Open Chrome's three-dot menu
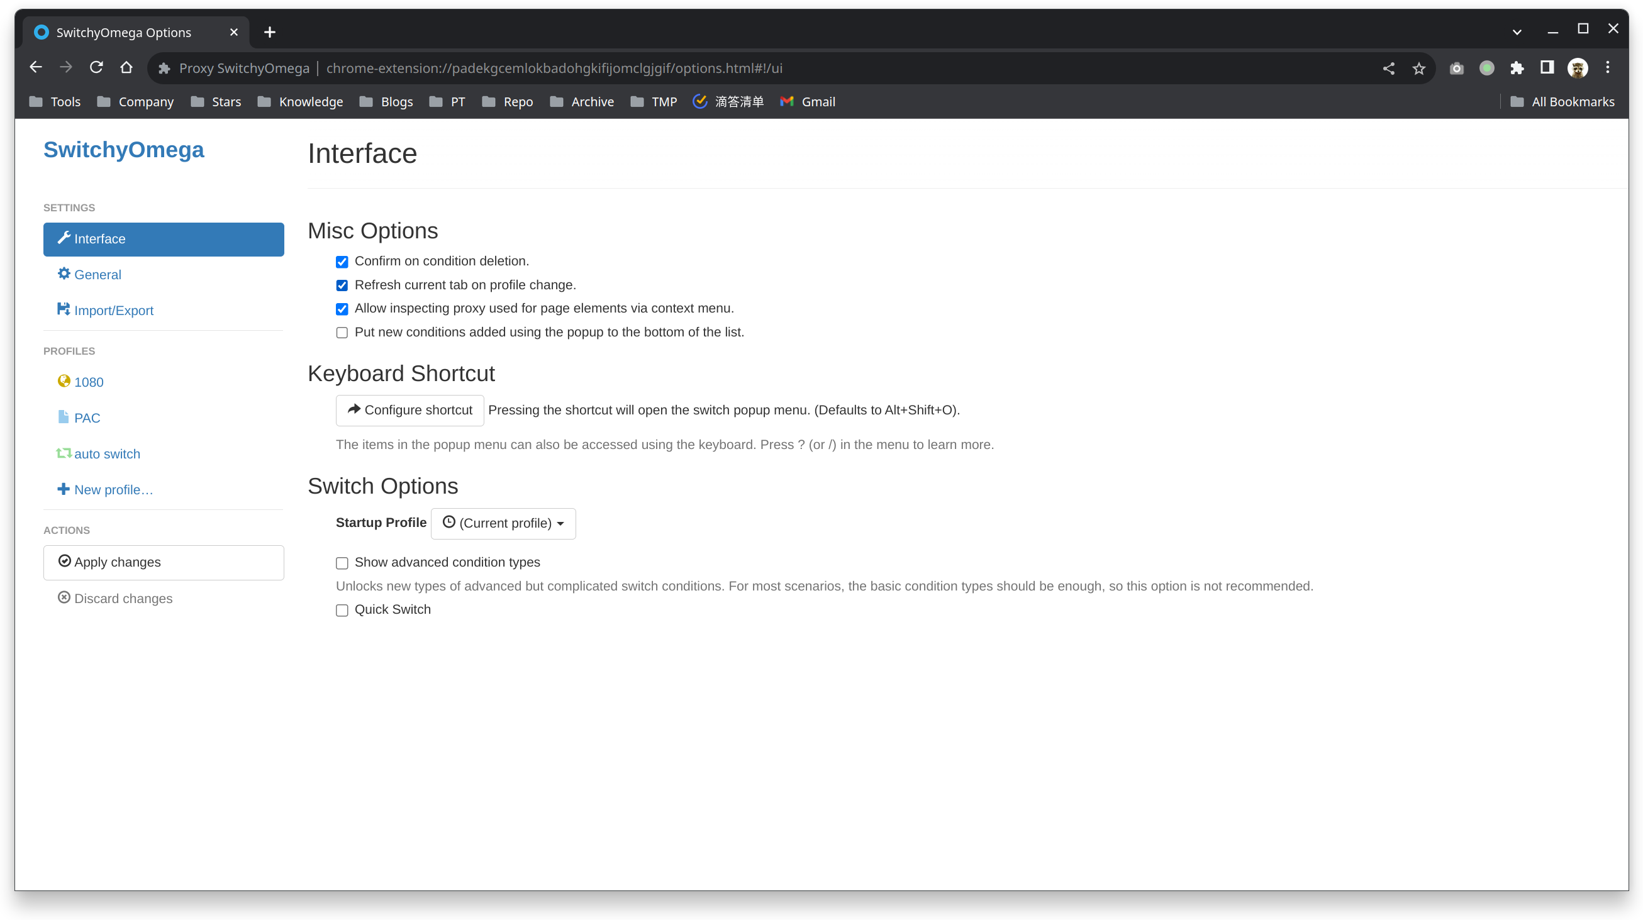Screen dimensions: 1643x920 click(x=1607, y=68)
